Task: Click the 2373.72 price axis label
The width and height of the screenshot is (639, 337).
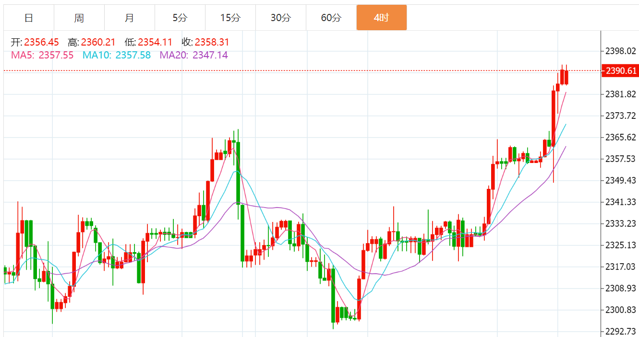Action: click(621, 116)
